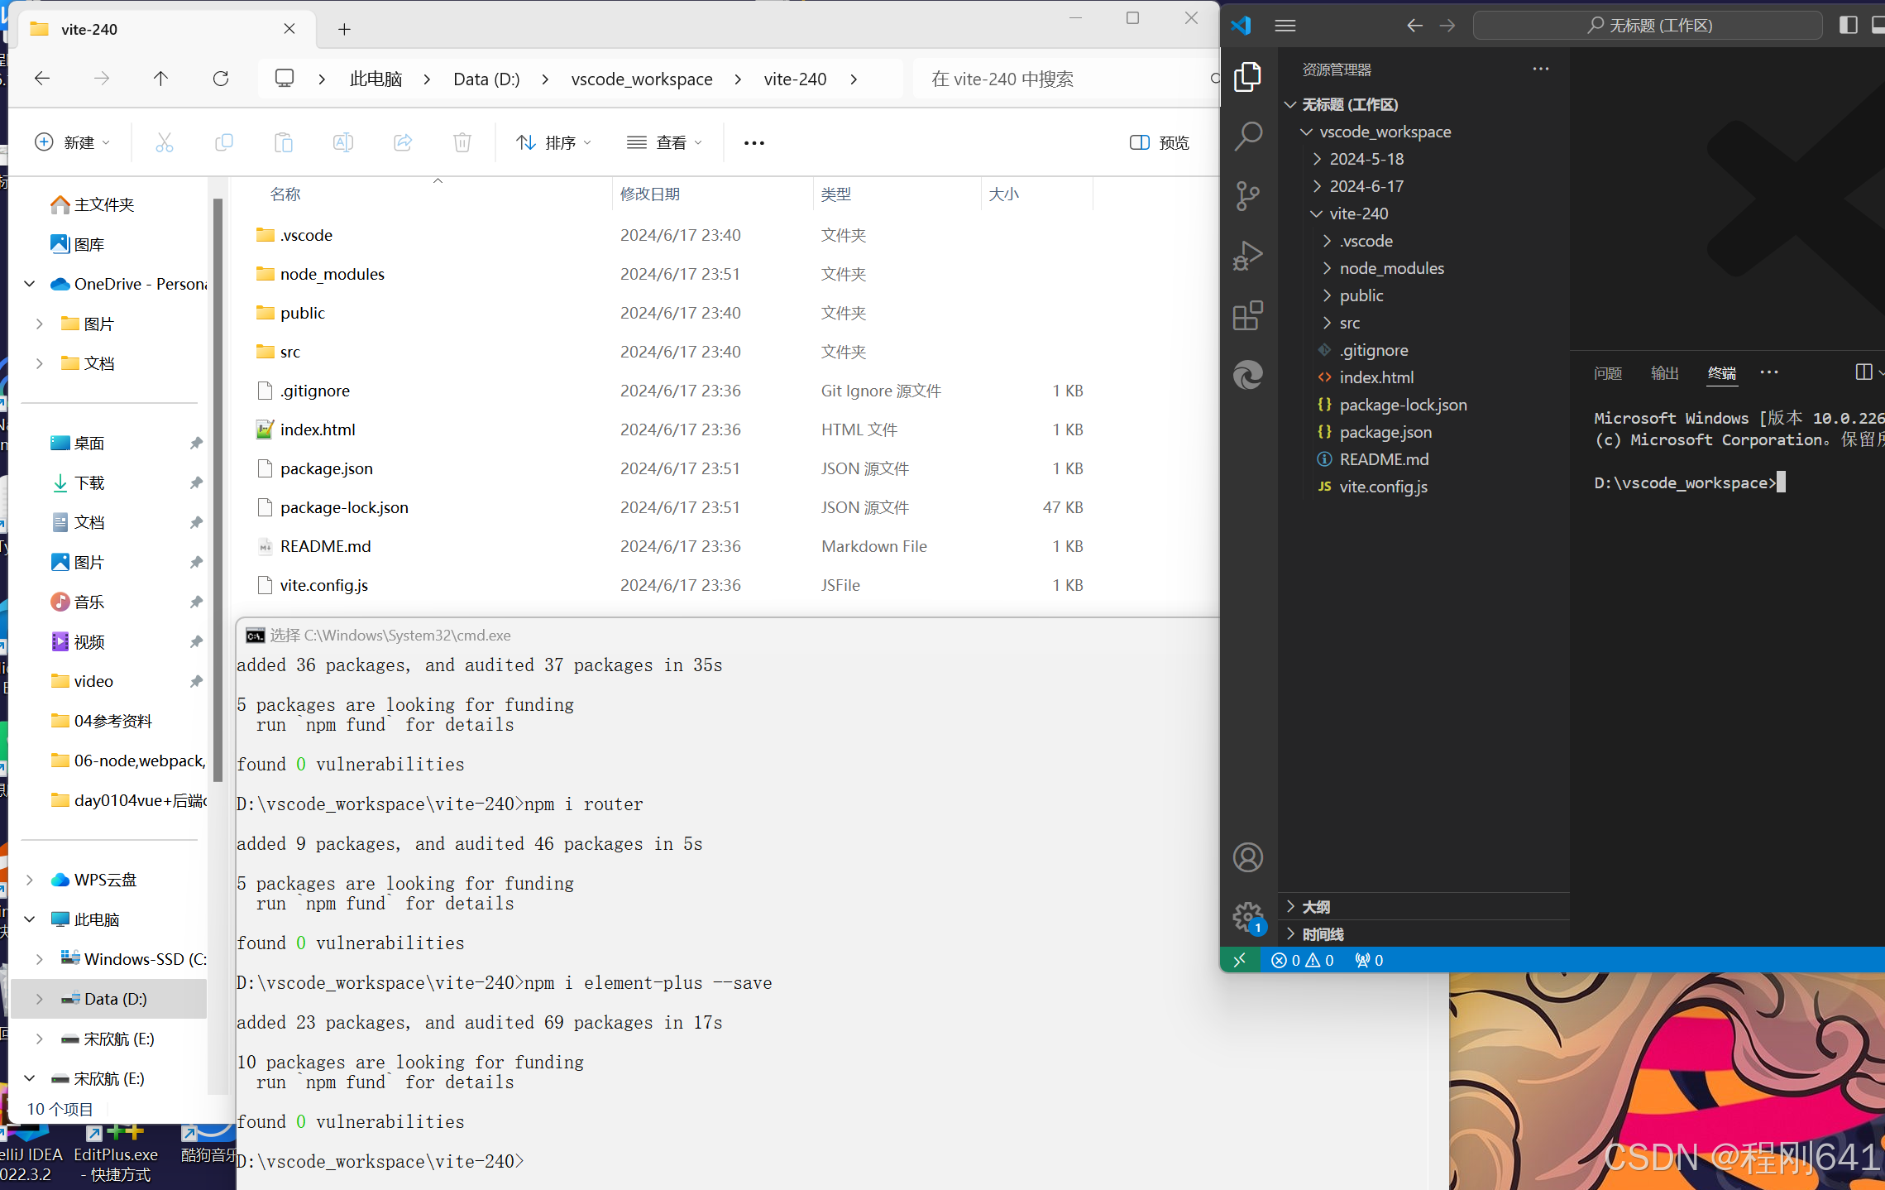Click the New button in File Explorer
Image resolution: width=1885 pixels, height=1190 pixels.
72,142
